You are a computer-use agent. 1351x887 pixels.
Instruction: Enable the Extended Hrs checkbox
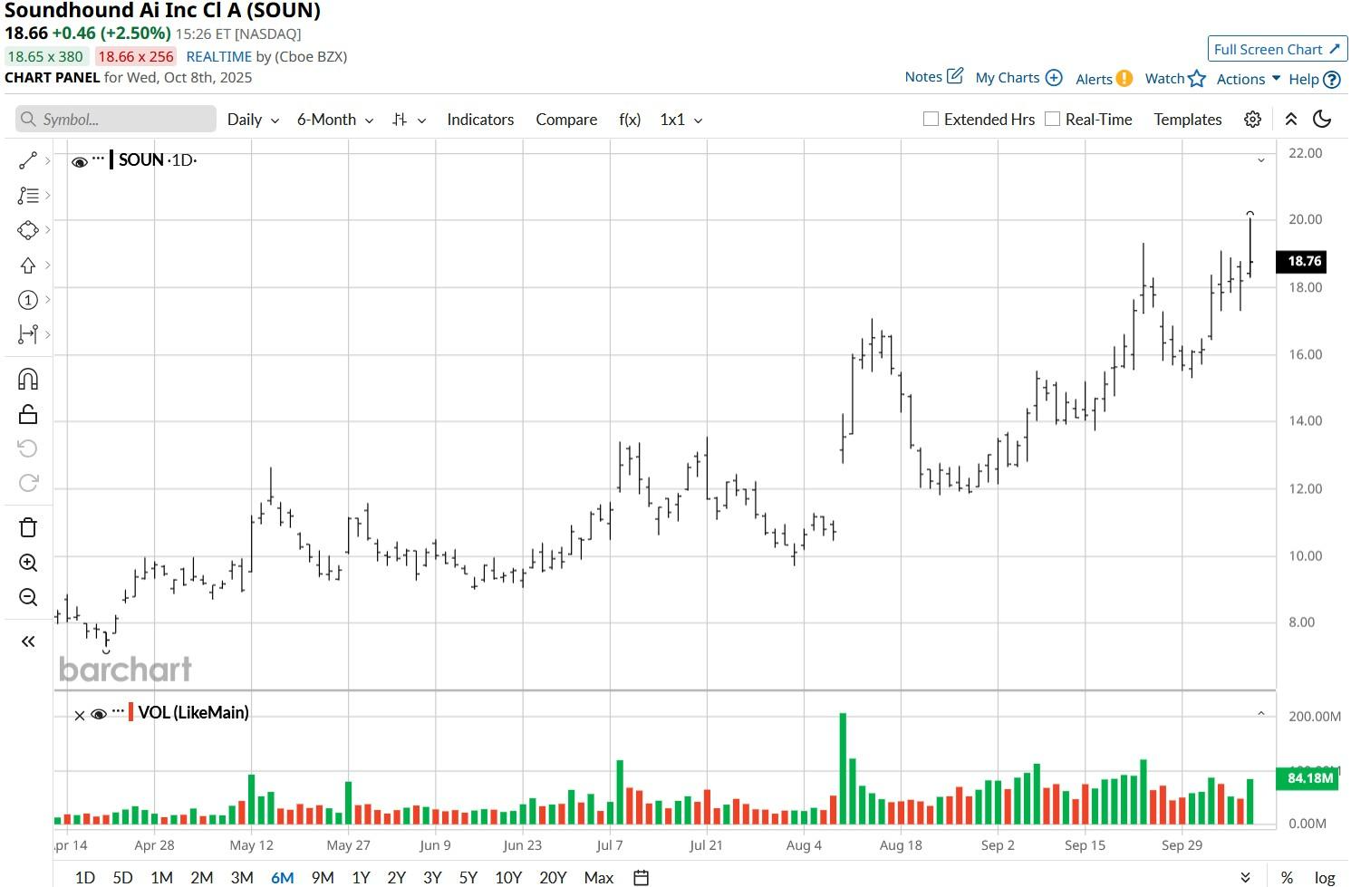click(x=931, y=119)
